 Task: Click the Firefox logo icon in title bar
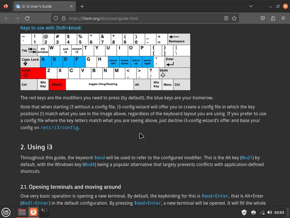pos(6,6)
